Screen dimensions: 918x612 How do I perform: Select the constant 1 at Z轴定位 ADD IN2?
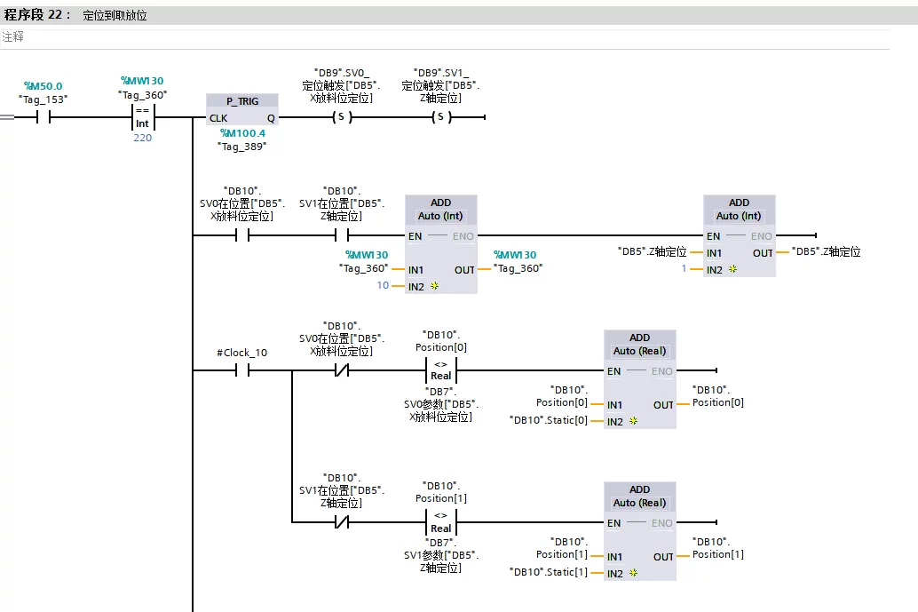pyautogui.click(x=684, y=268)
